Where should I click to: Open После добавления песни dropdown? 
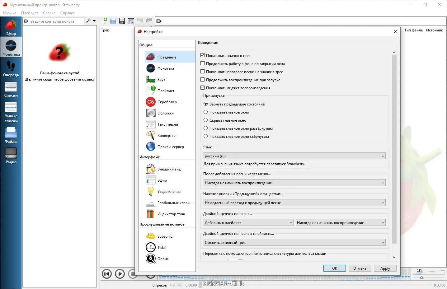tap(294, 183)
